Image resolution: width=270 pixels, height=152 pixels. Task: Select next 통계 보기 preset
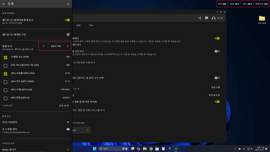point(68,46)
